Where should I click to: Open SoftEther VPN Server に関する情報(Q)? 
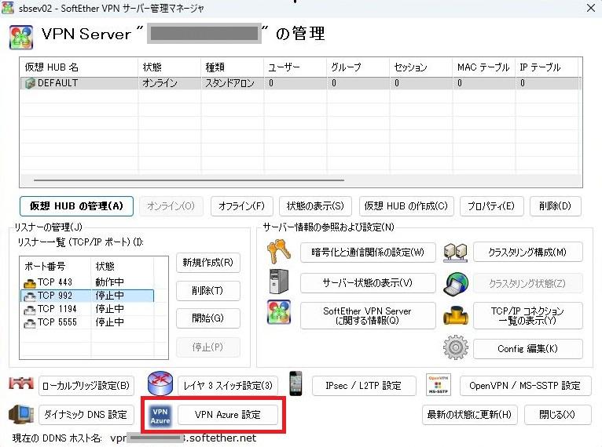coord(368,315)
